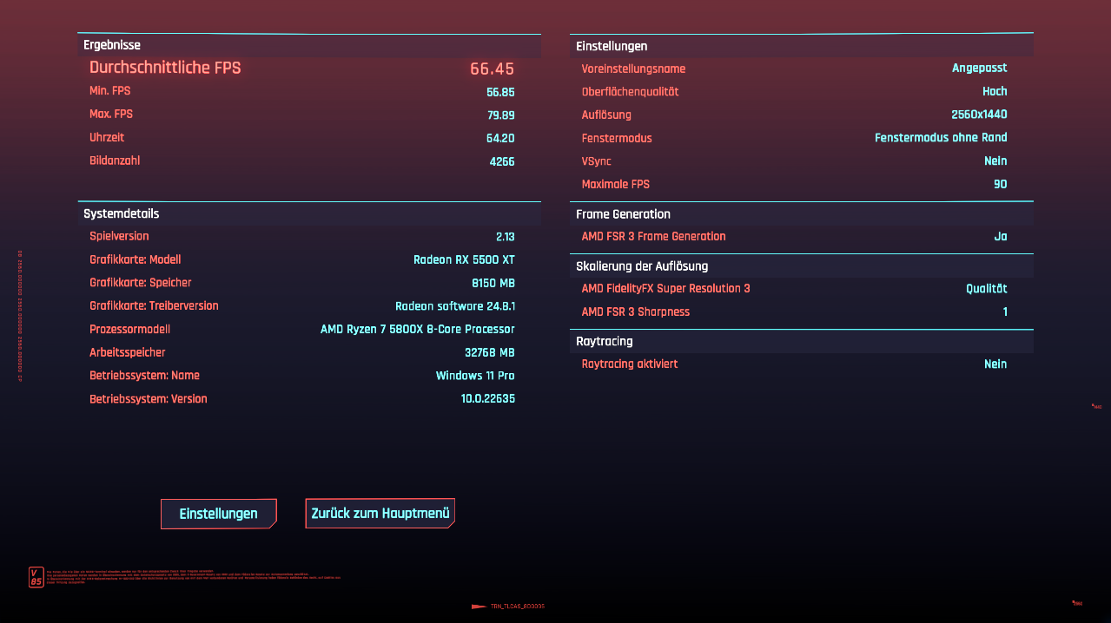Click the Bildanzahl value 4266
1111x623 pixels.
[502, 161]
